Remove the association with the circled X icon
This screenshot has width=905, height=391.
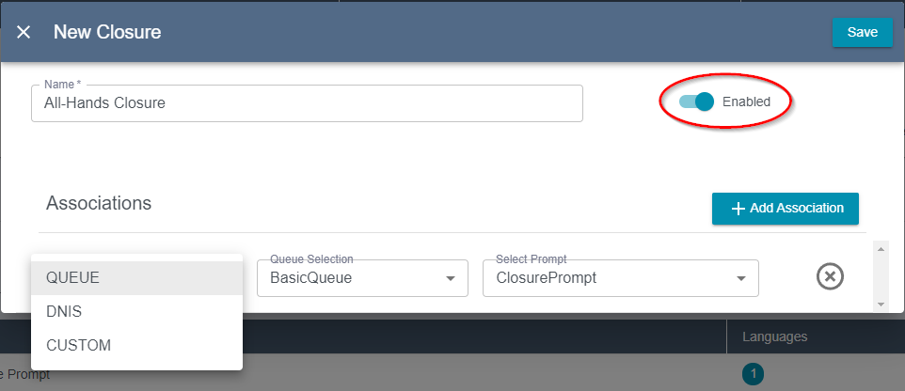point(830,277)
